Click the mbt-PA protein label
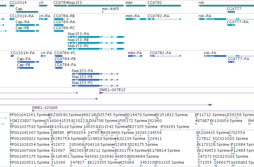This screenshot has width=254, height=167. pyautogui.click(x=135, y=53)
